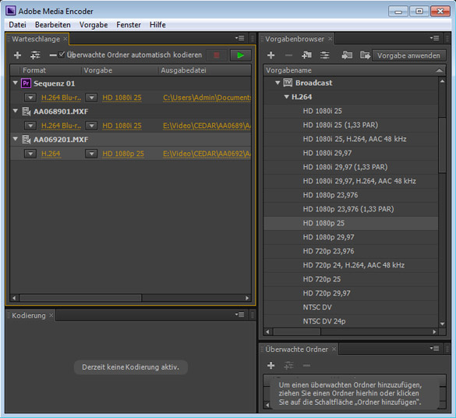The image size is (456, 418).
Task: Create new preset group icon
Action: coord(307,55)
